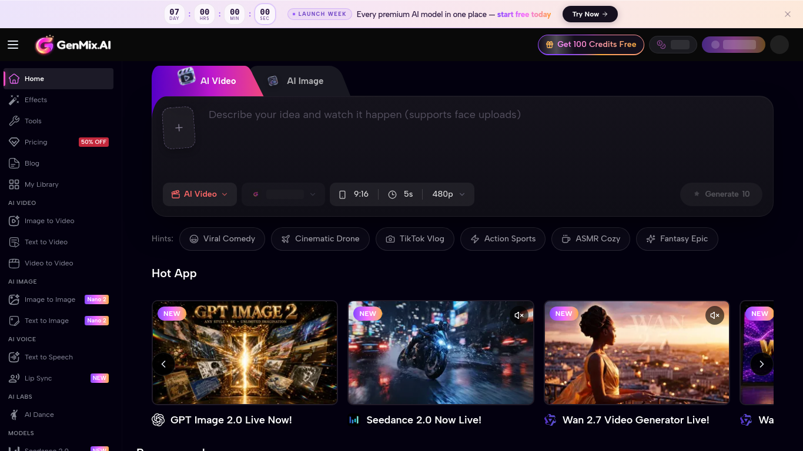Open Pricing with the 50% OFF badge
The height and width of the screenshot is (451, 803).
[59, 142]
